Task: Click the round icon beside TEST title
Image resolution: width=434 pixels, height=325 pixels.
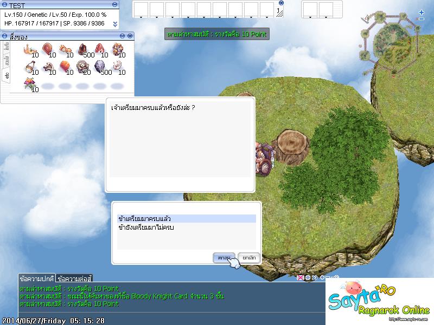Action: coord(4,5)
